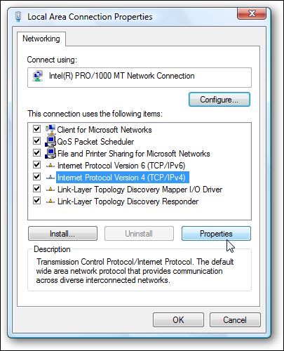Click the Install... button

tap(62, 233)
